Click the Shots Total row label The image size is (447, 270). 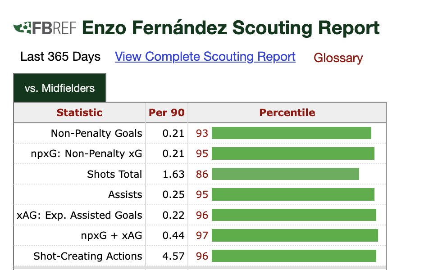pyautogui.click(x=114, y=174)
